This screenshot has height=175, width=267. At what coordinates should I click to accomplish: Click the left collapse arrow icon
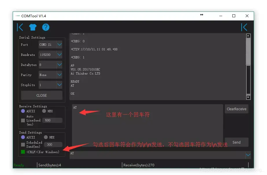pos(20,27)
